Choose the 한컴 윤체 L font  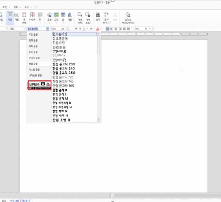74,94
